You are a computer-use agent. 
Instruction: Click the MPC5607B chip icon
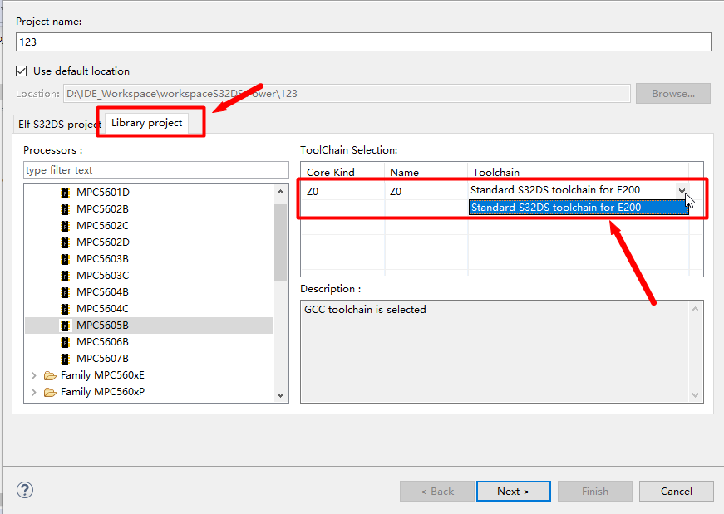point(65,359)
